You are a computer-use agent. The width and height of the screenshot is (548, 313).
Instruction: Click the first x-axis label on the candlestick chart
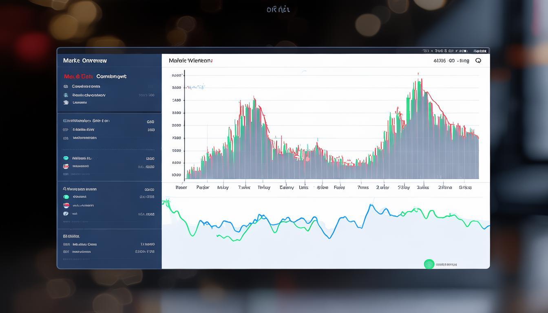pyautogui.click(x=181, y=187)
